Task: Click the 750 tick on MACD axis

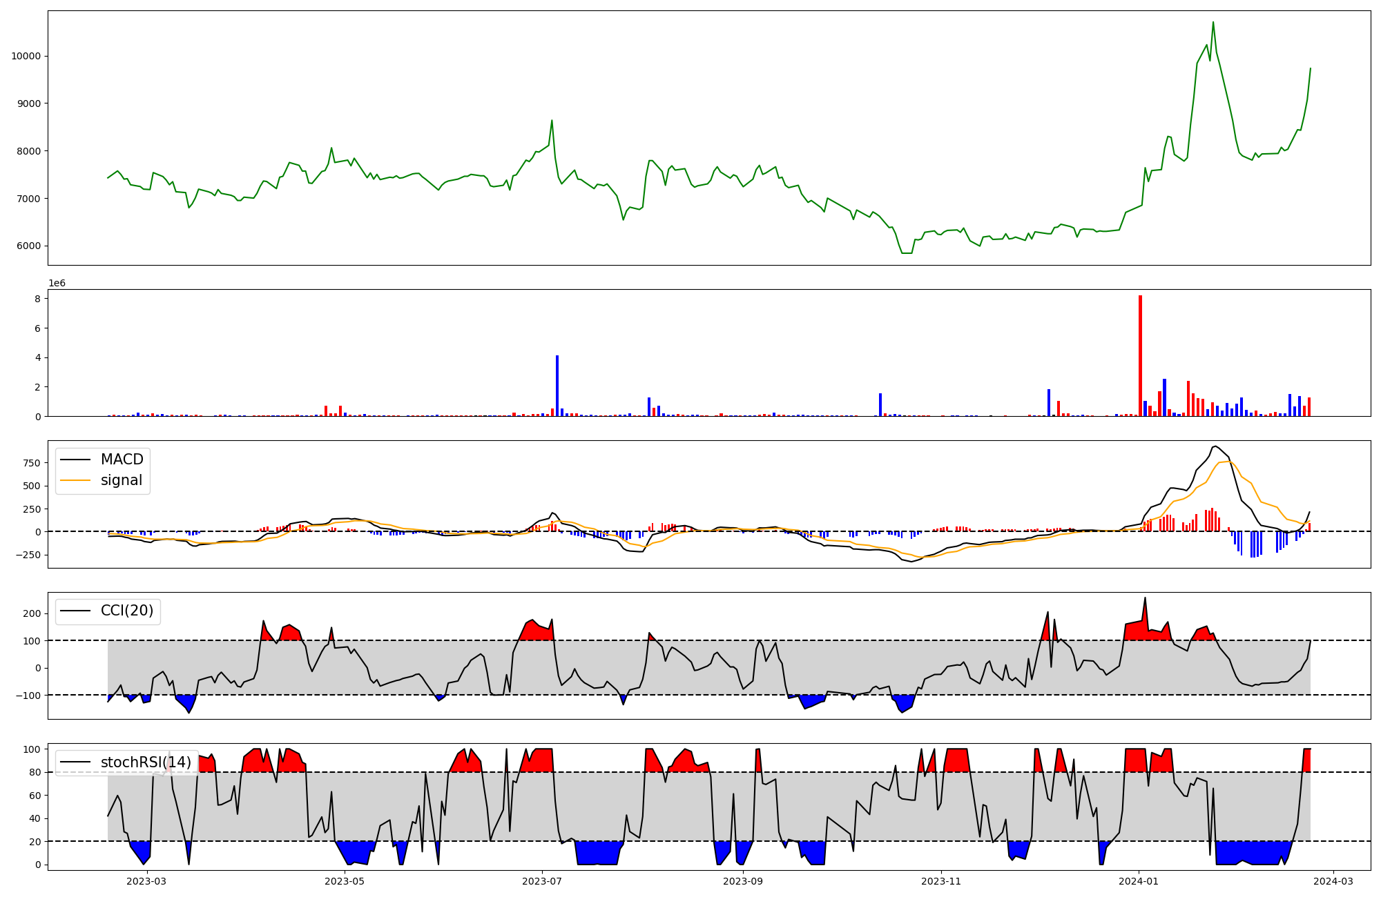Action: point(31,463)
